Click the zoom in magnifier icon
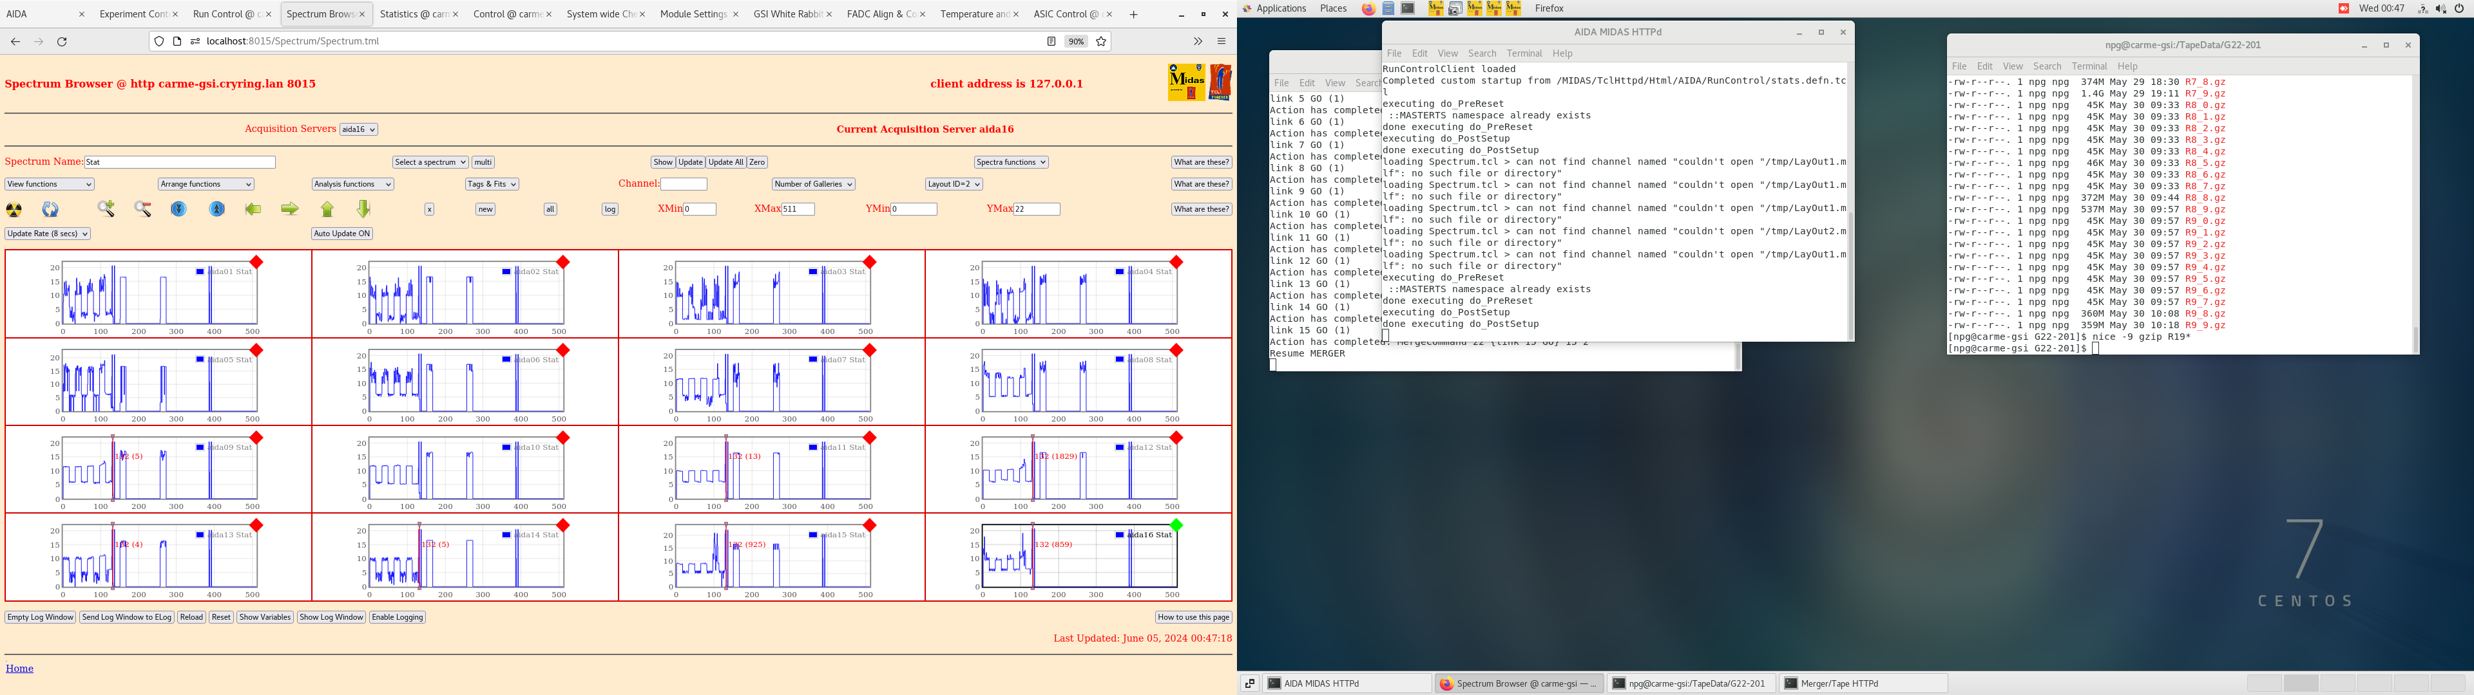Image resolution: width=2474 pixels, height=695 pixels. point(106,209)
